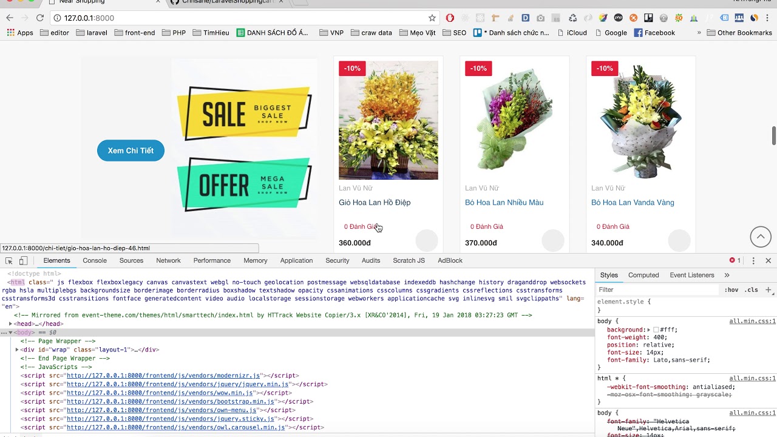Open the Apps grid shortcut
777x437 pixels.
pos(20,33)
